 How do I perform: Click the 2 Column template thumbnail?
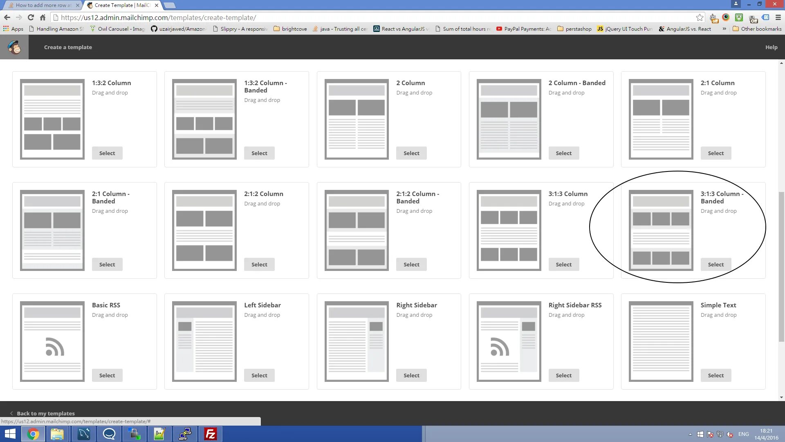coord(357,119)
